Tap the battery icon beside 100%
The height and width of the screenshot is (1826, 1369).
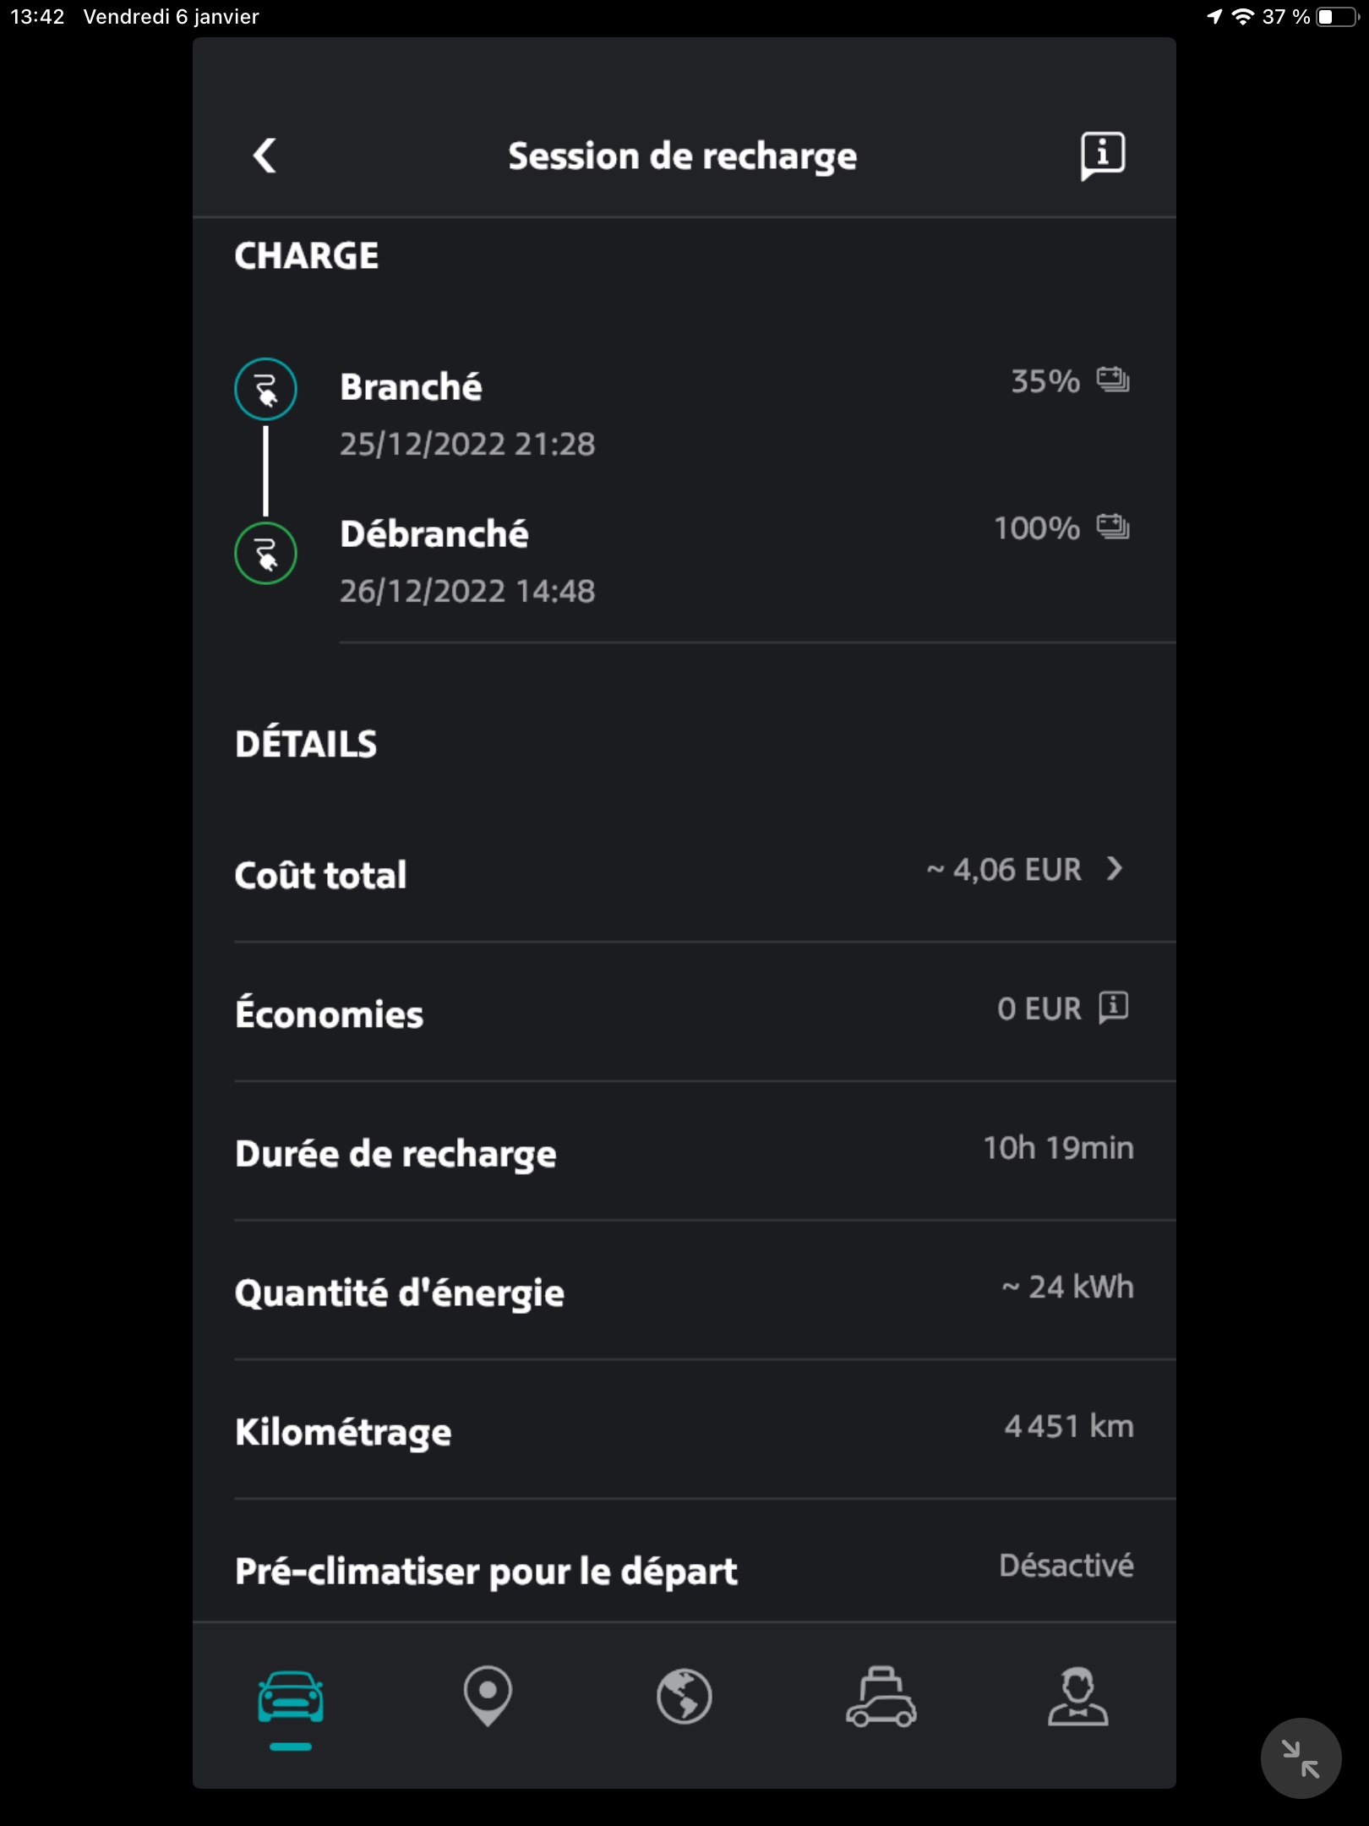click(x=1113, y=528)
